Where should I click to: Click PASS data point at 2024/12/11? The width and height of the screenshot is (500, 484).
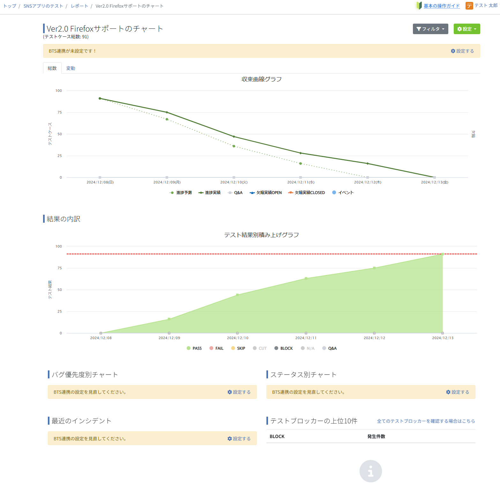pyautogui.click(x=306, y=279)
